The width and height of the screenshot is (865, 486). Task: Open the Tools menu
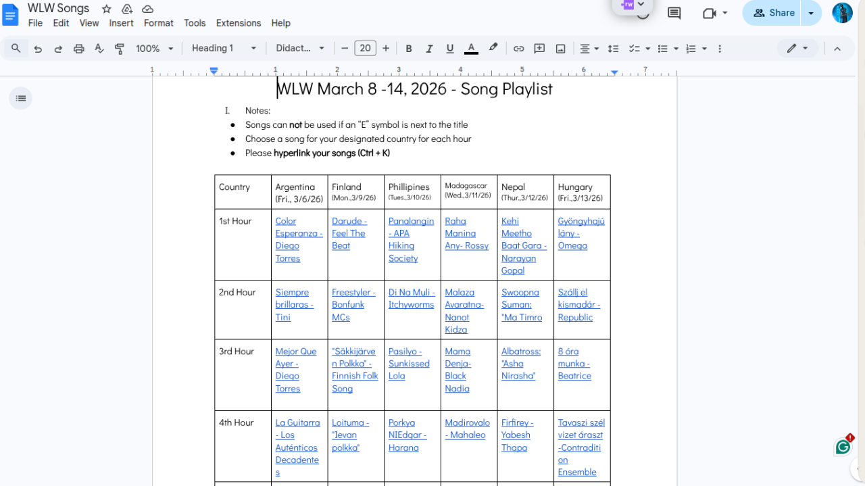[x=195, y=23]
